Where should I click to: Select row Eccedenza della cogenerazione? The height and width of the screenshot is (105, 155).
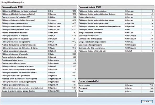click(116, 45)
